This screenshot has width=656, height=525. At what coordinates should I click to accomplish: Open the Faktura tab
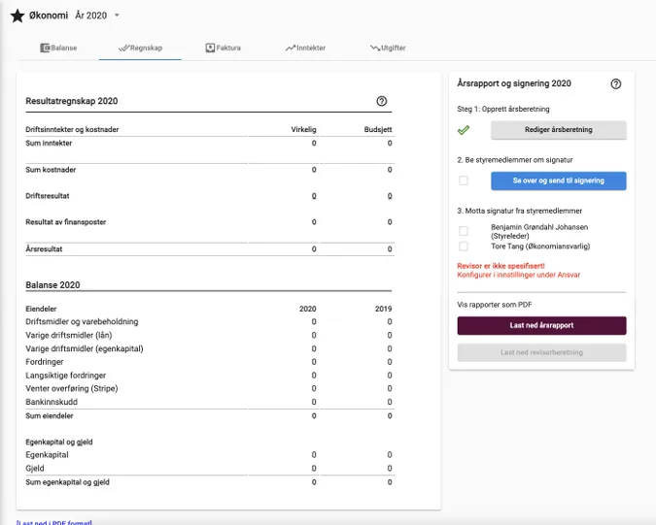click(x=223, y=48)
